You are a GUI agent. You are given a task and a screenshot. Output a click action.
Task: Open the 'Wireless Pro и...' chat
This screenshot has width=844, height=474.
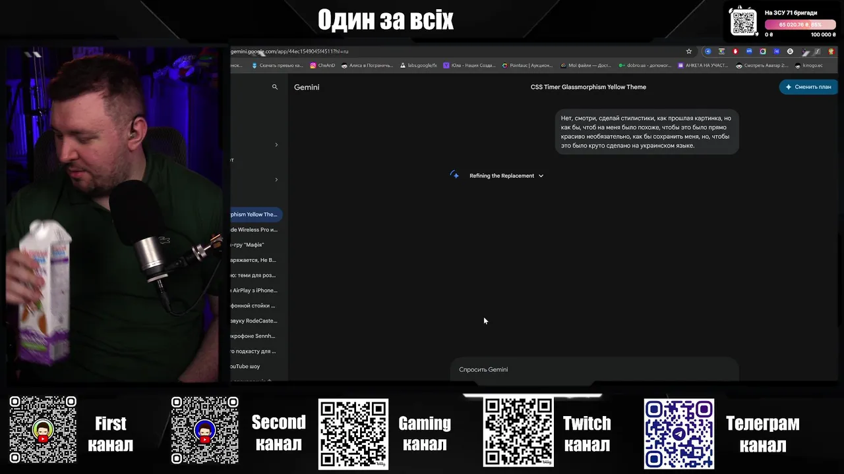point(255,230)
